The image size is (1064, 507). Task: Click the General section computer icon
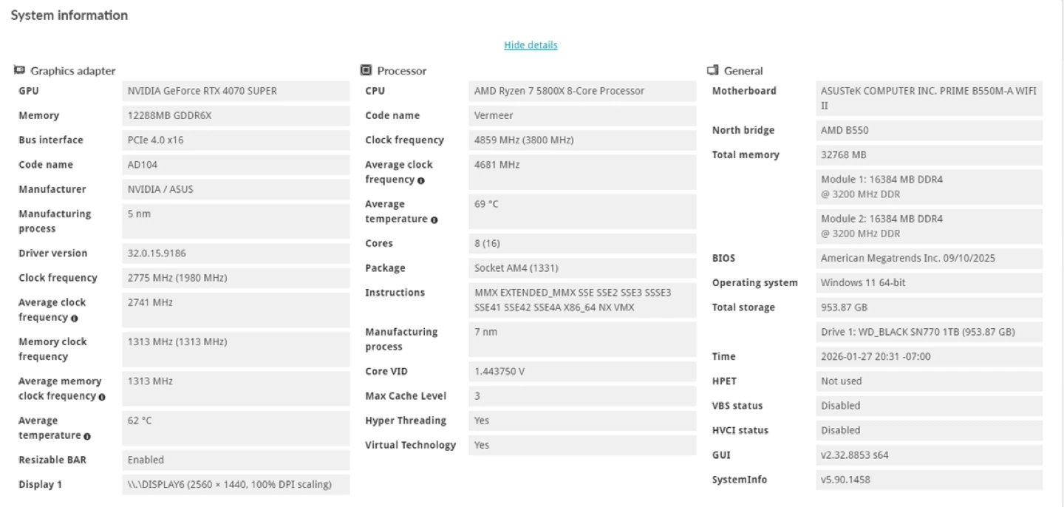pos(713,70)
